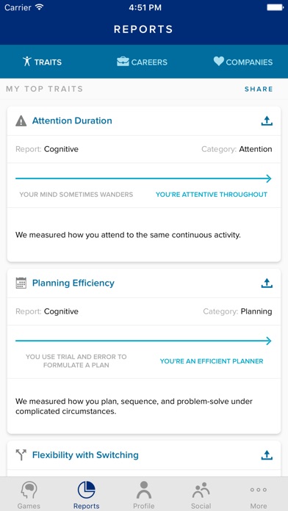Viewport: 288px width, 511px height.
Task: Click the calendar icon beside Planning Efficiency
Action: pyautogui.click(x=21, y=283)
